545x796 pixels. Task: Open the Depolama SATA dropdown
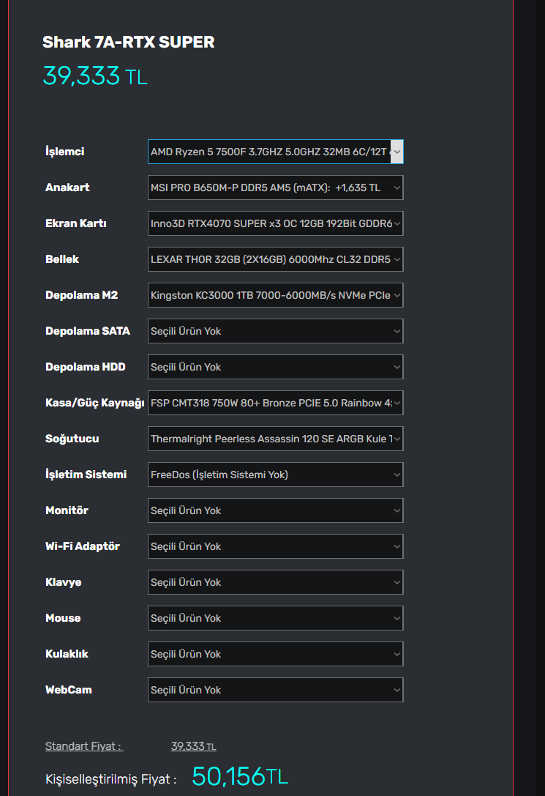pos(275,331)
